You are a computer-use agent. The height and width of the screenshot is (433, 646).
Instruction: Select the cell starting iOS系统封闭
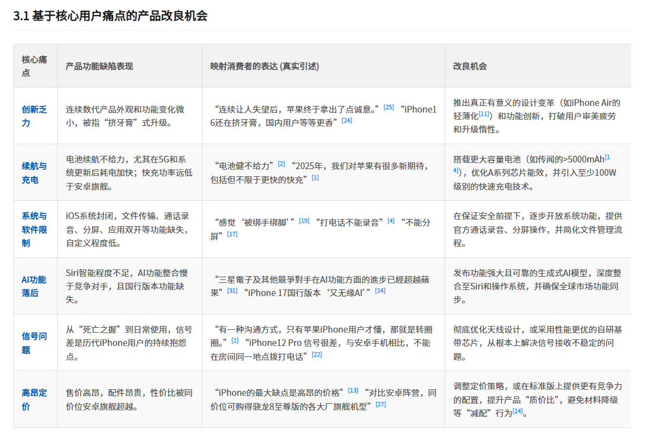point(130,230)
